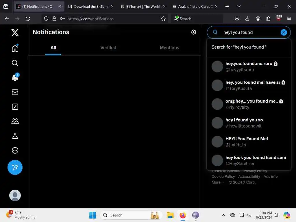Click Firefox icon in taskbar
The width and height of the screenshot is (296, 222).
pyautogui.click(x=183, y=215)
